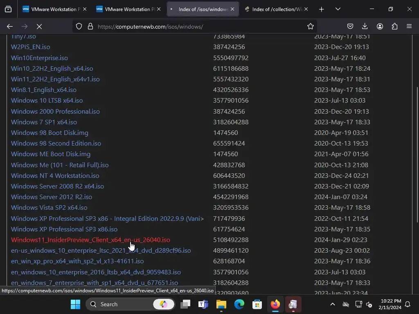Download Windows11_InsiderPreview_Client_x64 26040 iso
This screenshot has width=419, height=314.
[90, 240]
